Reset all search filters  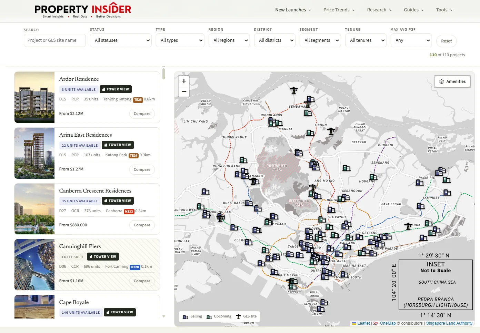coord(447,41)
